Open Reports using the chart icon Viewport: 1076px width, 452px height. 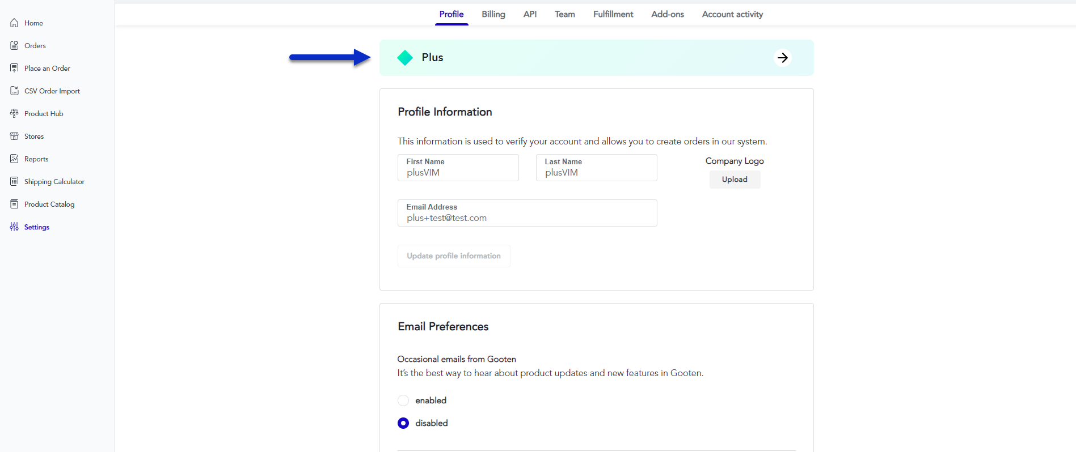pyautogui.click(x=14, y=159)
